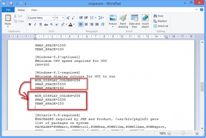The image size is (206, 138).
Task: Apply the text highlight color
Action: coord(63,24)
